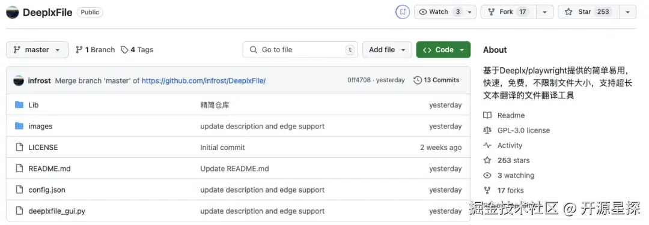The image size is (649, 225).
Task: Open the 17 forks link
Action: coord(510,191)
